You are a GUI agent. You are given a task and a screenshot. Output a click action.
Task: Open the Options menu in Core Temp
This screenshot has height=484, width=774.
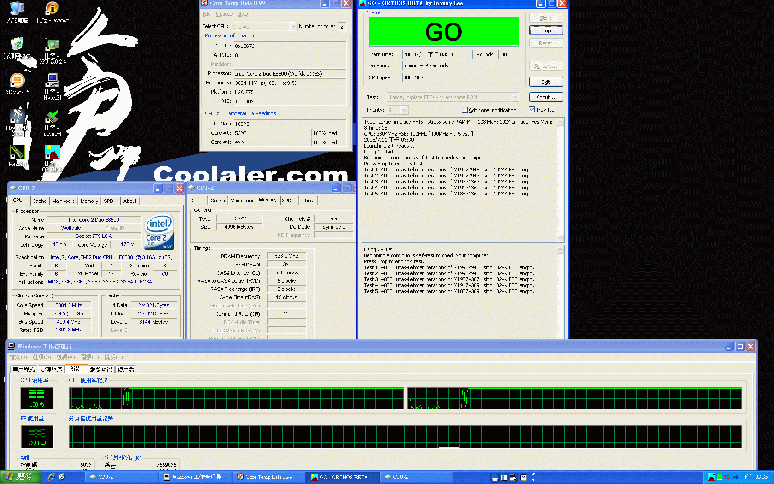[224, 14]
